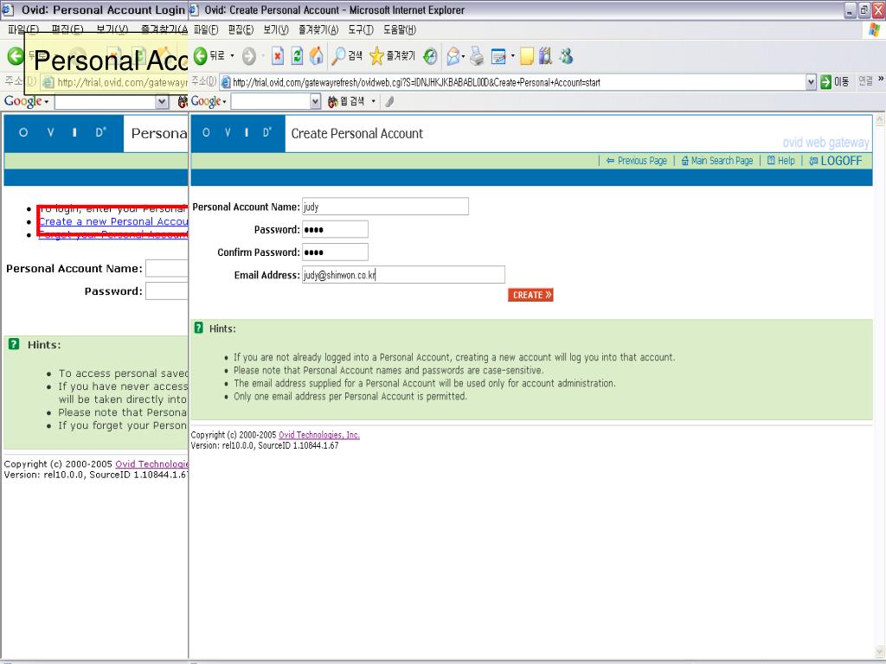Refresh the page with Refresh icon
886x664 pixels.
(x=297, y=56)
